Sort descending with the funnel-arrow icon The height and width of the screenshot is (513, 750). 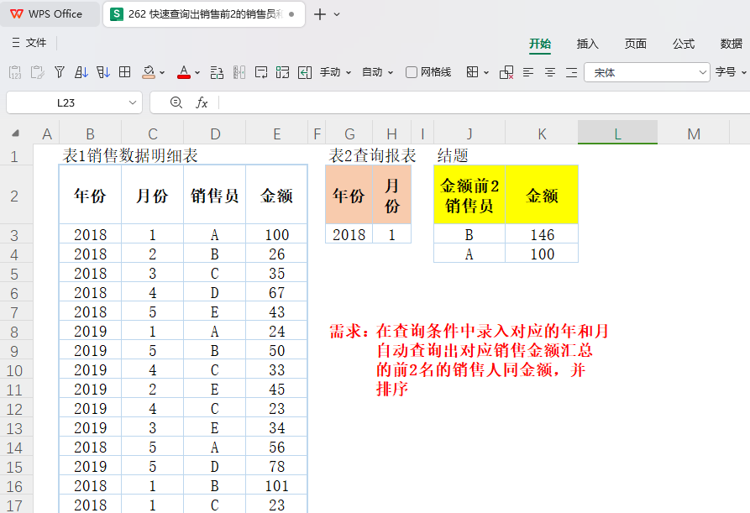pos(102,72)
